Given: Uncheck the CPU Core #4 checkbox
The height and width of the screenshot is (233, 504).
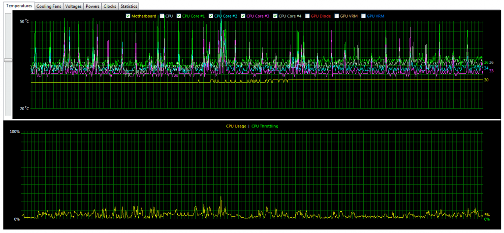Looking at the screenshot, I should (x=275, y=16).
